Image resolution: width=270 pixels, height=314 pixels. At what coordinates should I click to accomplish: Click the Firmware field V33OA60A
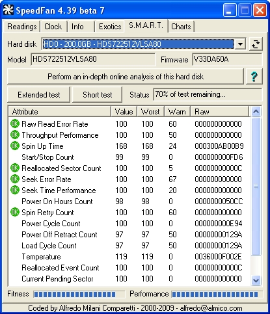(x=227, y=59)
